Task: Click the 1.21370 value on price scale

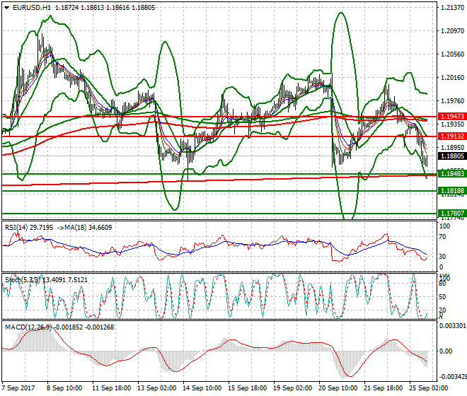Action: pos(451,8)
